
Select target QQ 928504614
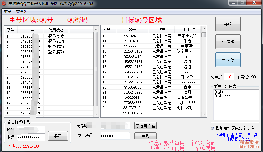pos(133,56)
